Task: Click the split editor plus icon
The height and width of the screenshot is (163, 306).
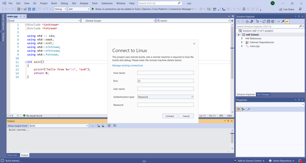Action: 232,21
